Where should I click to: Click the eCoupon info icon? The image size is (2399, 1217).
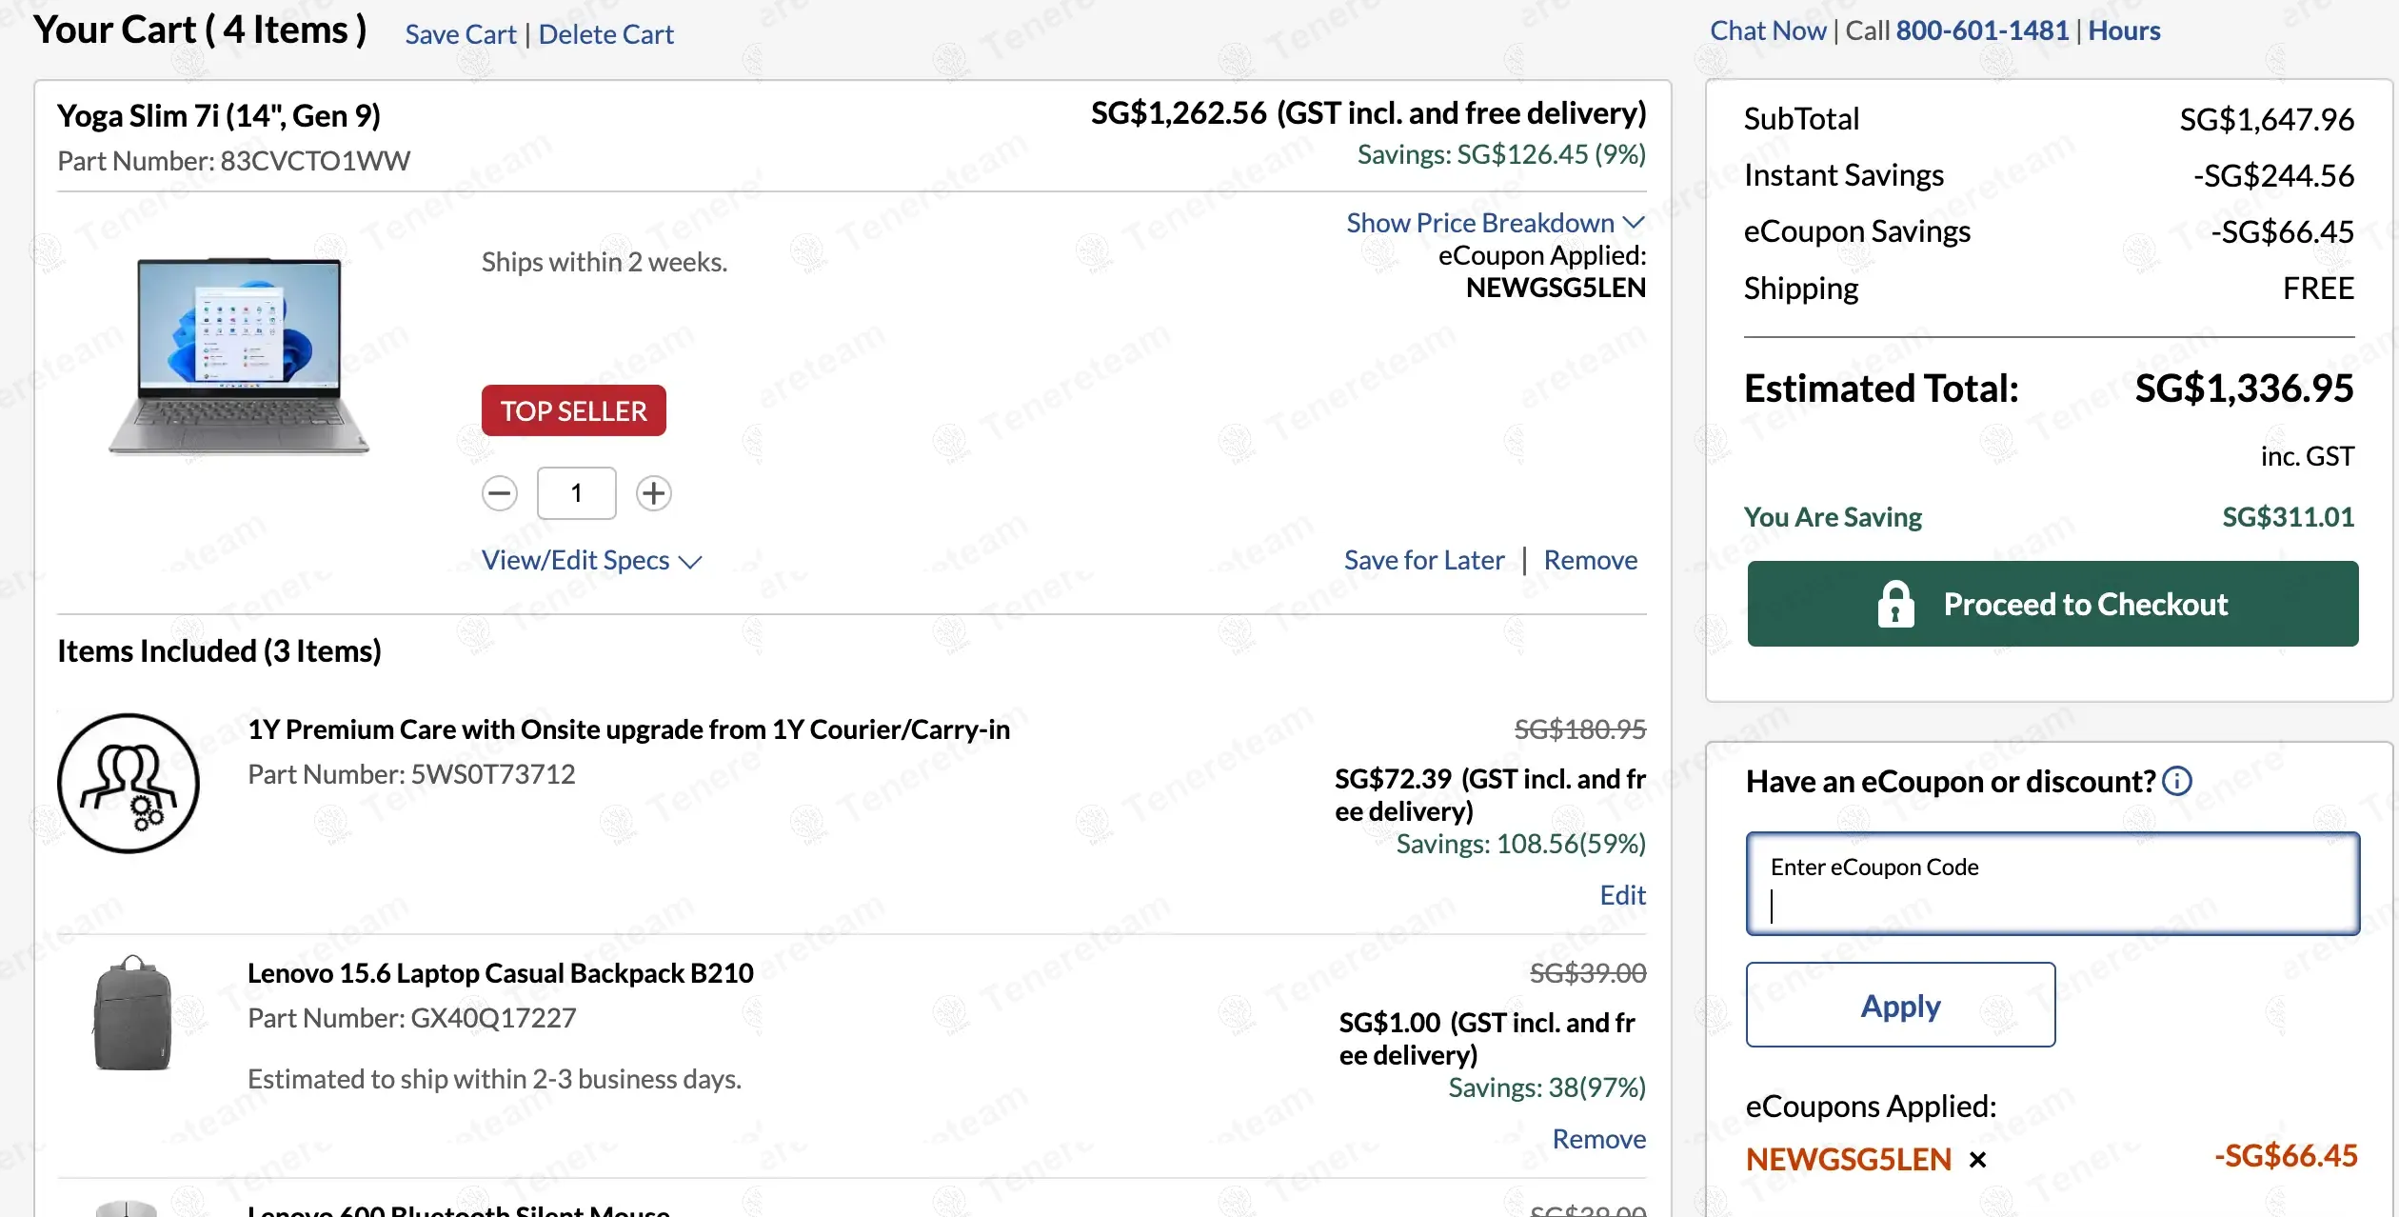point(2176,781)
